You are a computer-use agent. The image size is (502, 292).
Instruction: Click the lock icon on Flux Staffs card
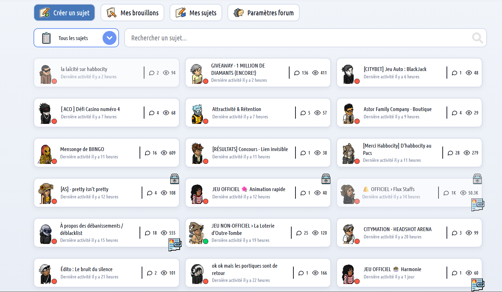[x=478, y=179]
